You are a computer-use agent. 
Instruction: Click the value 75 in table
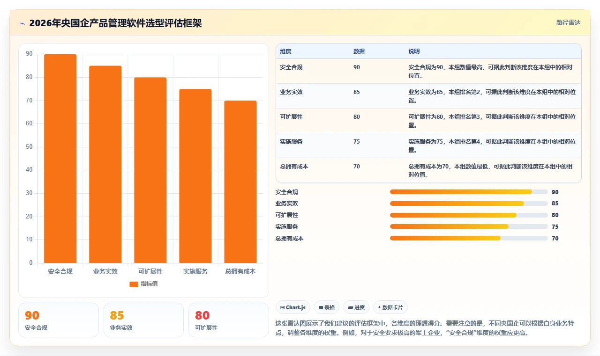pos(357,142)
